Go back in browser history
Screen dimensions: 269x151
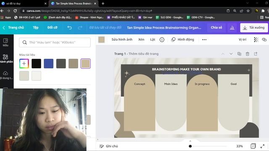point(2,11)
